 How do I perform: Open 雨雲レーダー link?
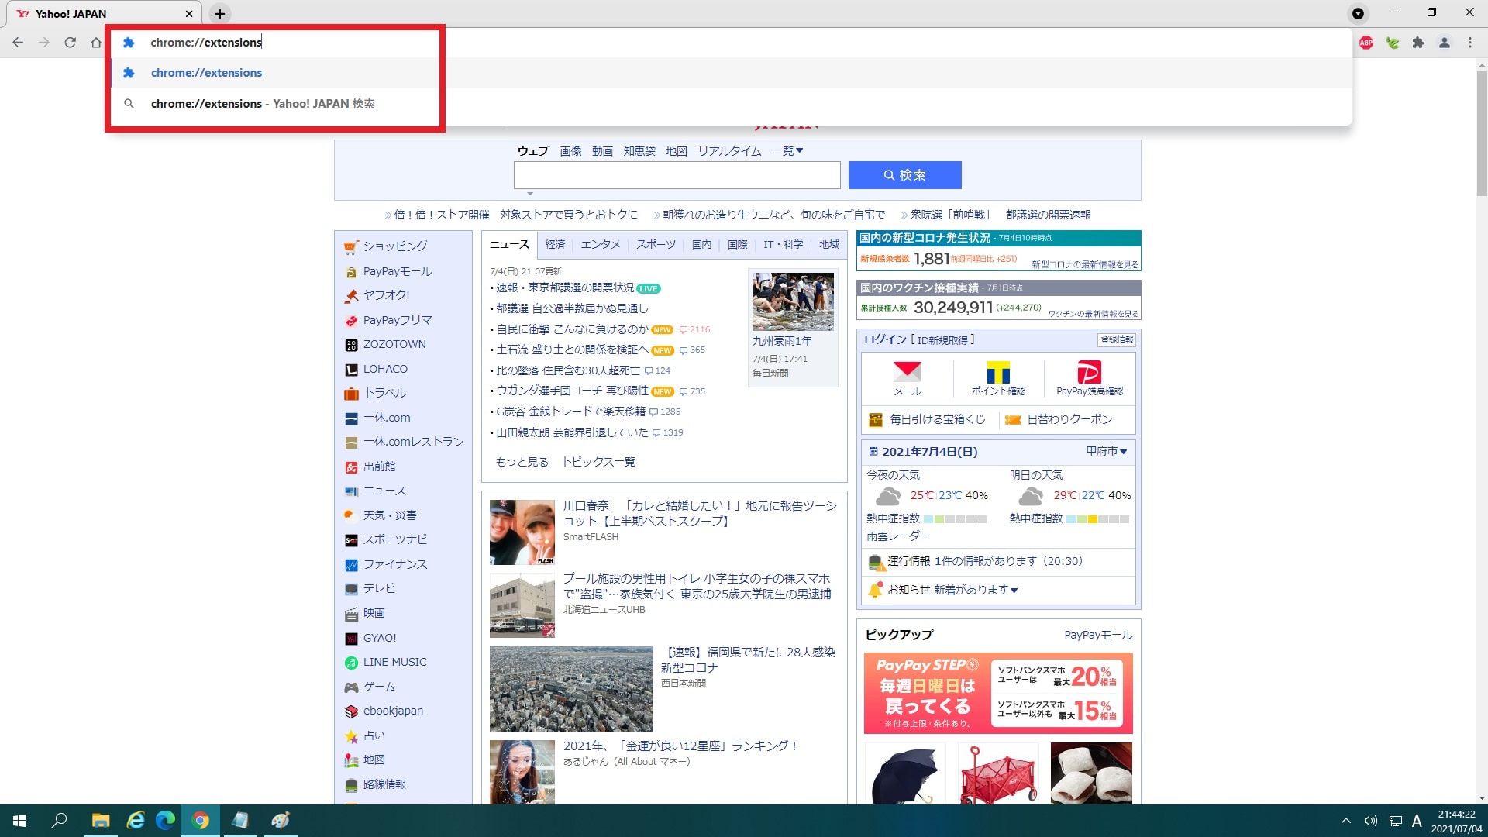coord(897,536)
